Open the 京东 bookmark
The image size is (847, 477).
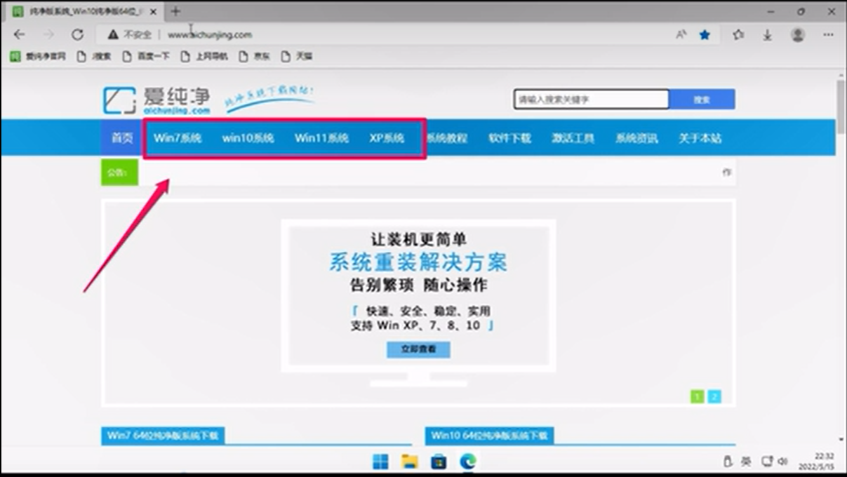point(254,57)
